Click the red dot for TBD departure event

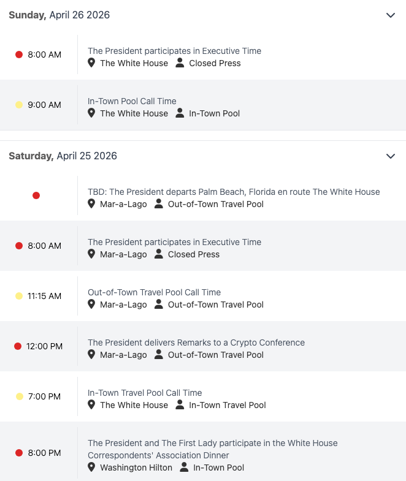(x=36, y=195)
